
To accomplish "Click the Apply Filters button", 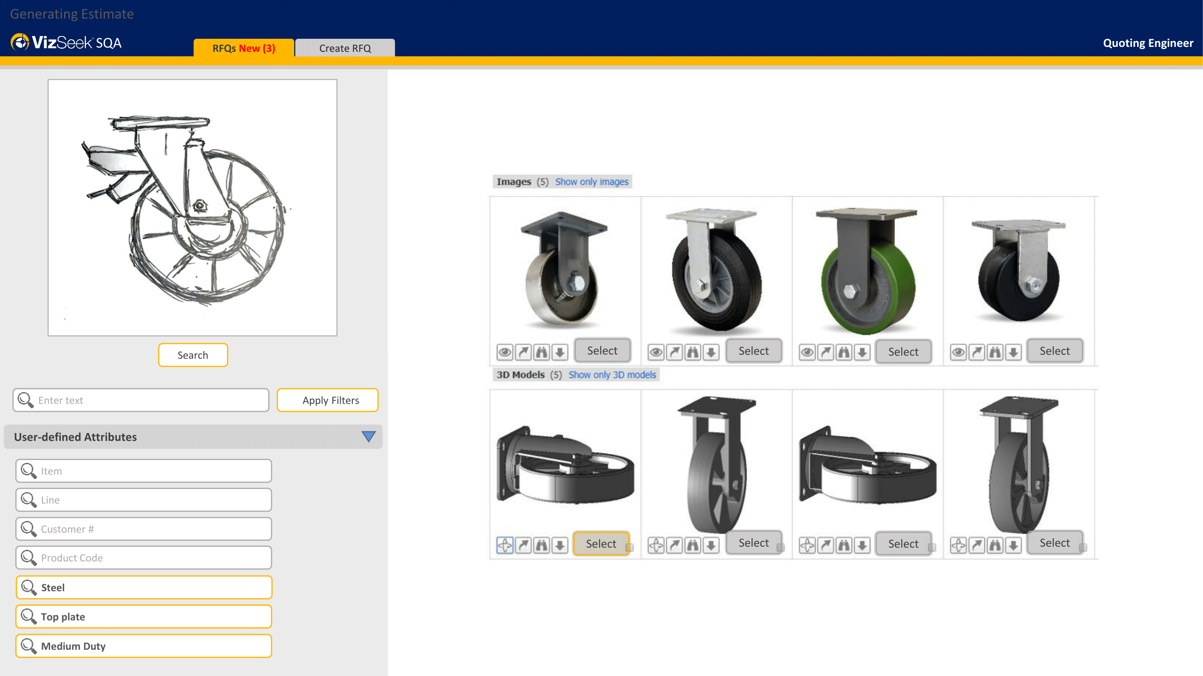I will pos(327,400).
